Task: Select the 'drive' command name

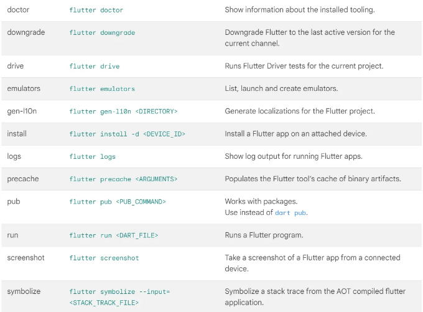Action: 16,66
